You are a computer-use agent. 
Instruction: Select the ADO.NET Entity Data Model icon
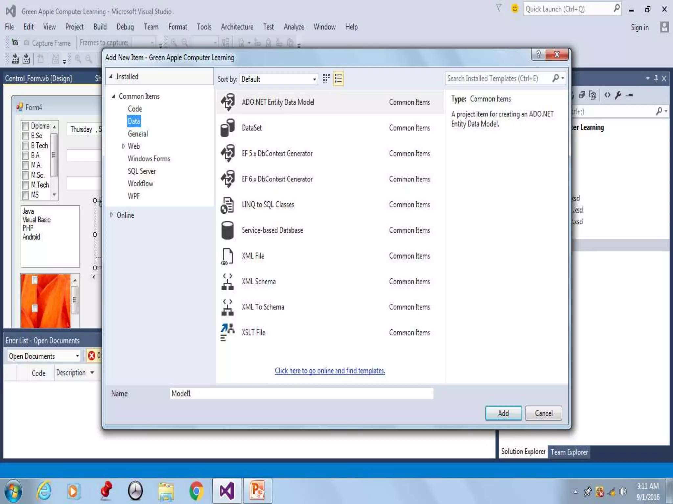pyautogui.click(x=227, y=102)
